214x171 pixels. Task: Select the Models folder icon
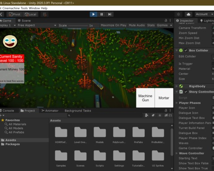click(x=100, y=132)
